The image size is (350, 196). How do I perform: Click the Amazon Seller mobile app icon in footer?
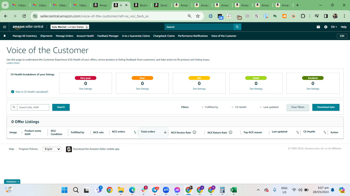point(69,149)
